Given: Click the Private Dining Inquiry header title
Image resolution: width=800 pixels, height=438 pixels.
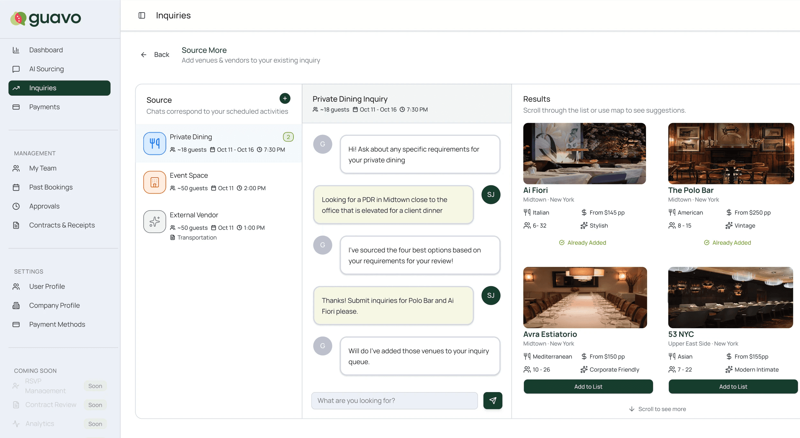Looking at the screenshot, I should click(350, 99).
